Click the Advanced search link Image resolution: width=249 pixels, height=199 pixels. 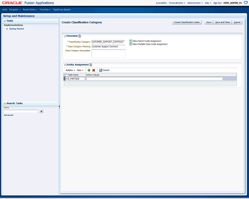[x=9, y=115]
